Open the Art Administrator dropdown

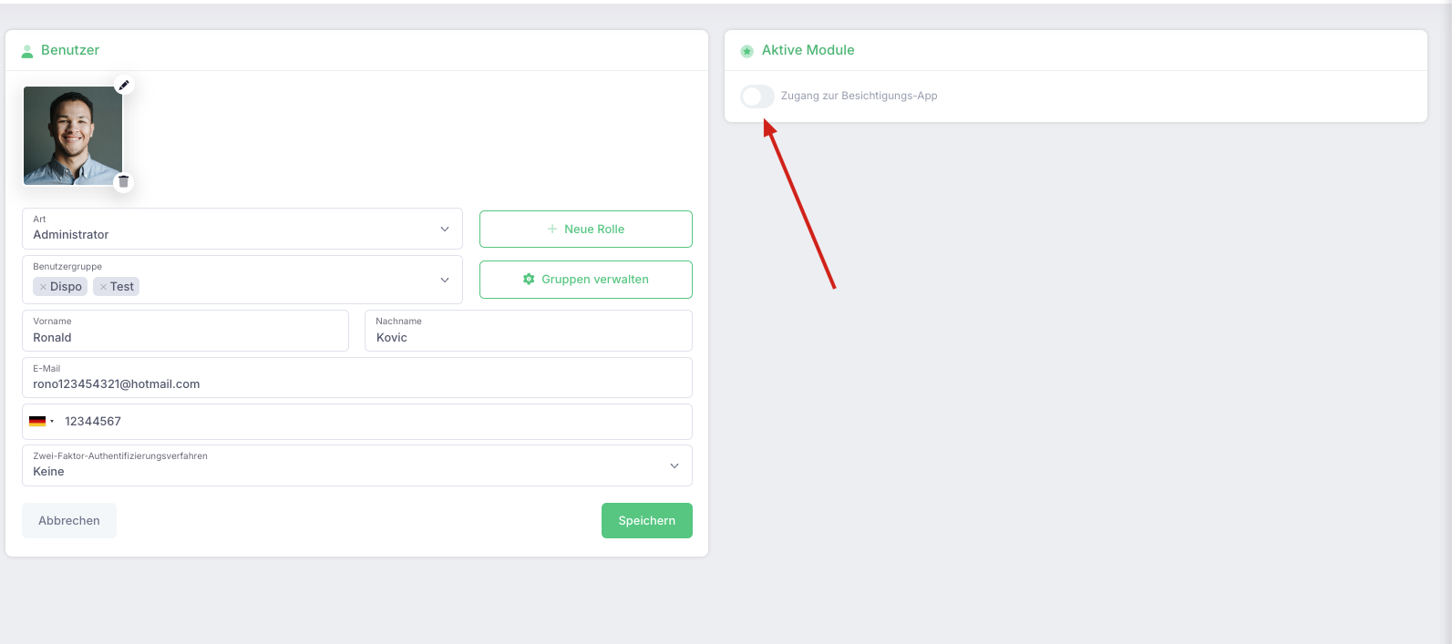pyautogui.click(x=242, y=229)
